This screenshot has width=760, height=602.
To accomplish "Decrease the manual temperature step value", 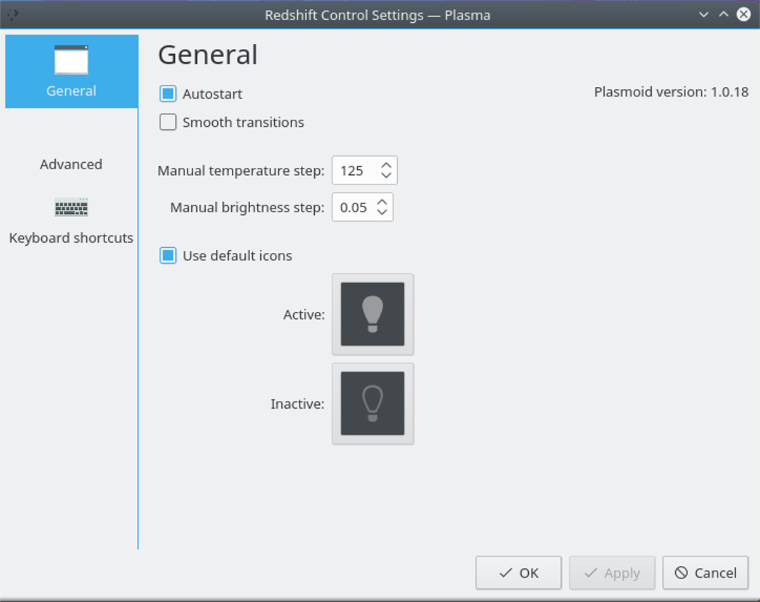I will coord(386,176).
